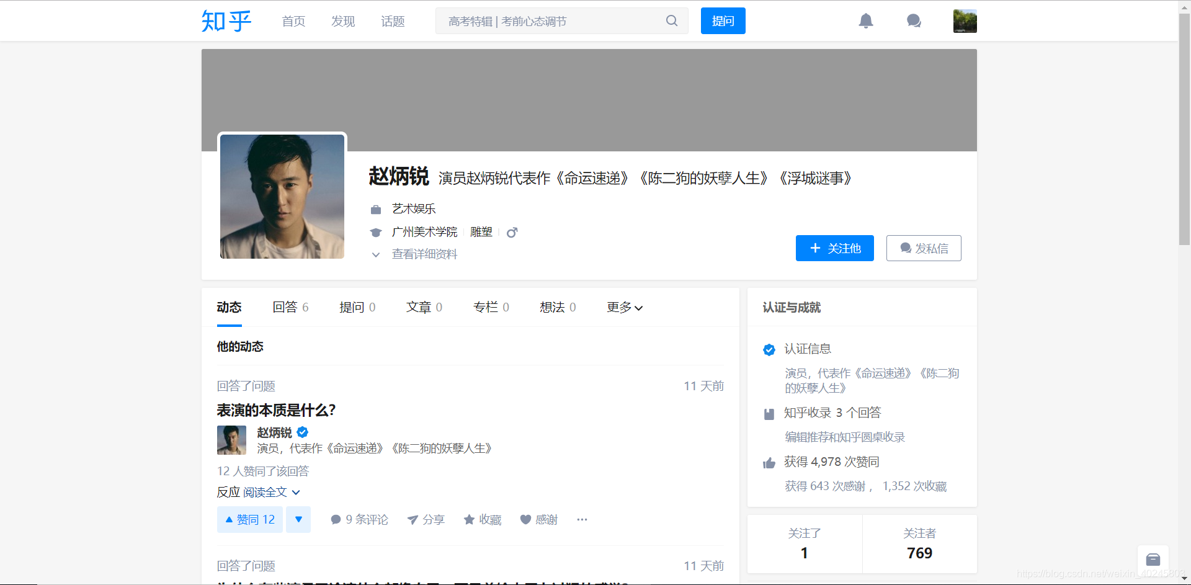Image resolution: width=1191 pixels, height=585 pixels.
Task: Open 关注了 1 following count
Action: tap(805, 544)
